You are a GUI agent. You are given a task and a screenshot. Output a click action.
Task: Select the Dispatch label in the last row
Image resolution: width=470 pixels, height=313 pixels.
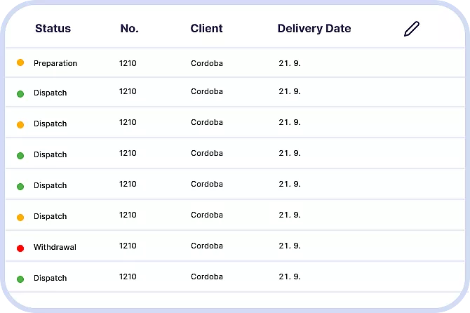click(50, 278)
